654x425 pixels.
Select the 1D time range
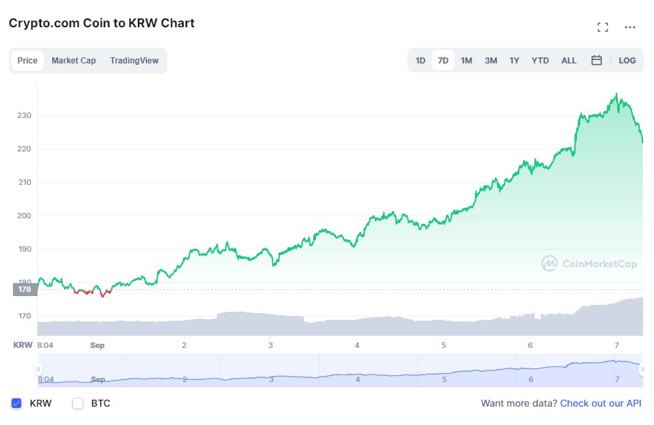click(421, 61)
